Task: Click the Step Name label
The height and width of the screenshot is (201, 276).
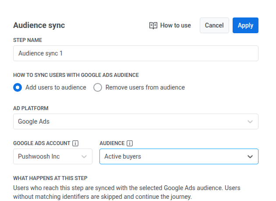Action: coord(28,40)
